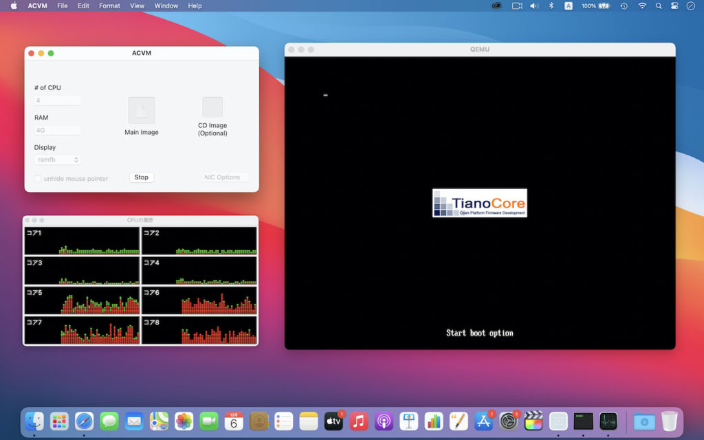704x440 pixels.
Task: Click the Creative Cloud menu bar icon
Action: pyautogui.click(x=496, y=5)
